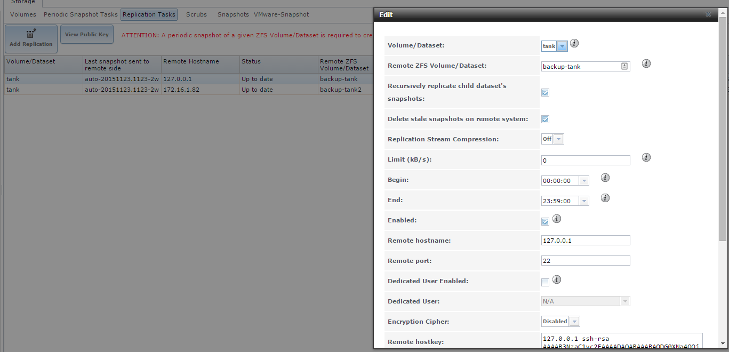Click info icon beside Remote ZFS Volume/Dataset

coord(646,64)
